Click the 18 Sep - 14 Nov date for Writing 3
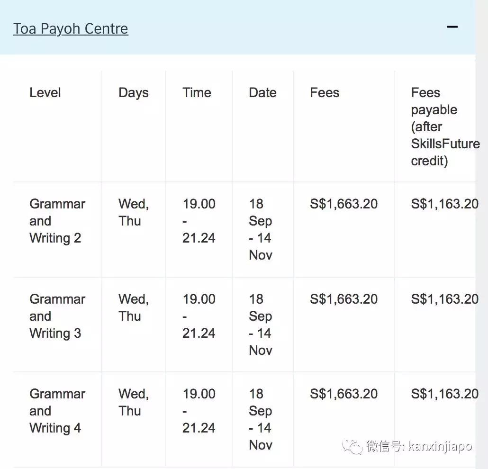Screen dimensions: 488x469 coord(260,325)
